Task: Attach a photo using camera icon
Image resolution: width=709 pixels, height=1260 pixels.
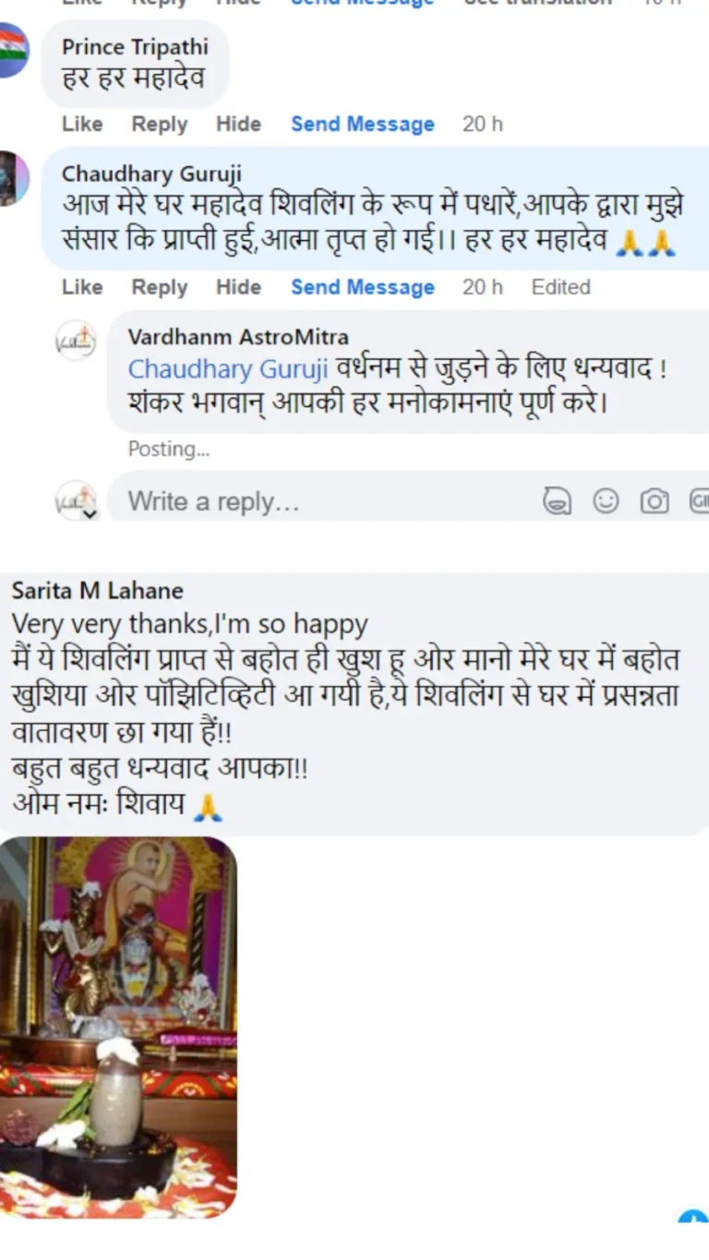Action: (x=655, y=501)
